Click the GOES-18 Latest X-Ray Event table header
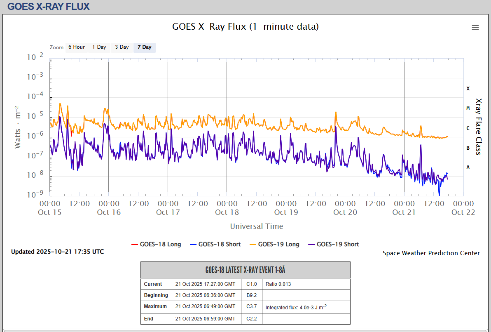Image resolution: width=491 pixels, height=332 pixels. tap(245, 270)
